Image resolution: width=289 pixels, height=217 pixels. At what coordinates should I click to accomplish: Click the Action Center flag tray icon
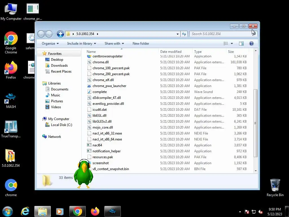point(247,212)
